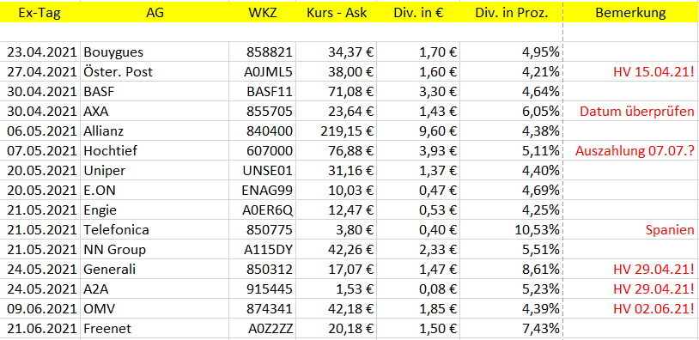Select the Bemerkung header cell

(630, 12)
